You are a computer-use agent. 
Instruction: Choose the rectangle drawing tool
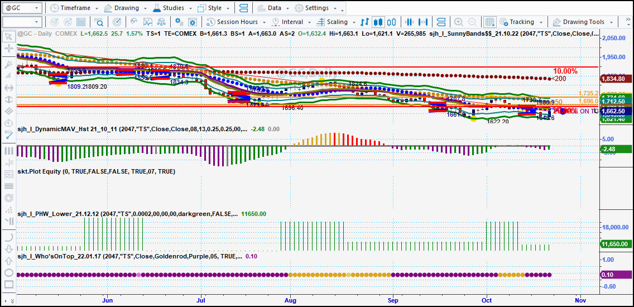pyautogui.click(x=8, y=284)
